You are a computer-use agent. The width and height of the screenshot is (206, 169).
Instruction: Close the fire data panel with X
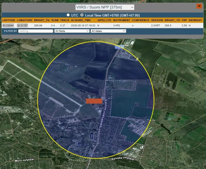[x=199, y=6]
